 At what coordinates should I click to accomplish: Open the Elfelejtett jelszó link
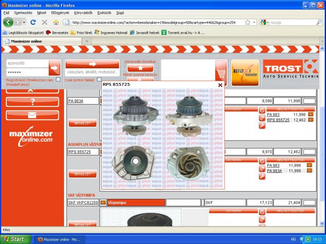pyautogui.click(x=18, y=85)
